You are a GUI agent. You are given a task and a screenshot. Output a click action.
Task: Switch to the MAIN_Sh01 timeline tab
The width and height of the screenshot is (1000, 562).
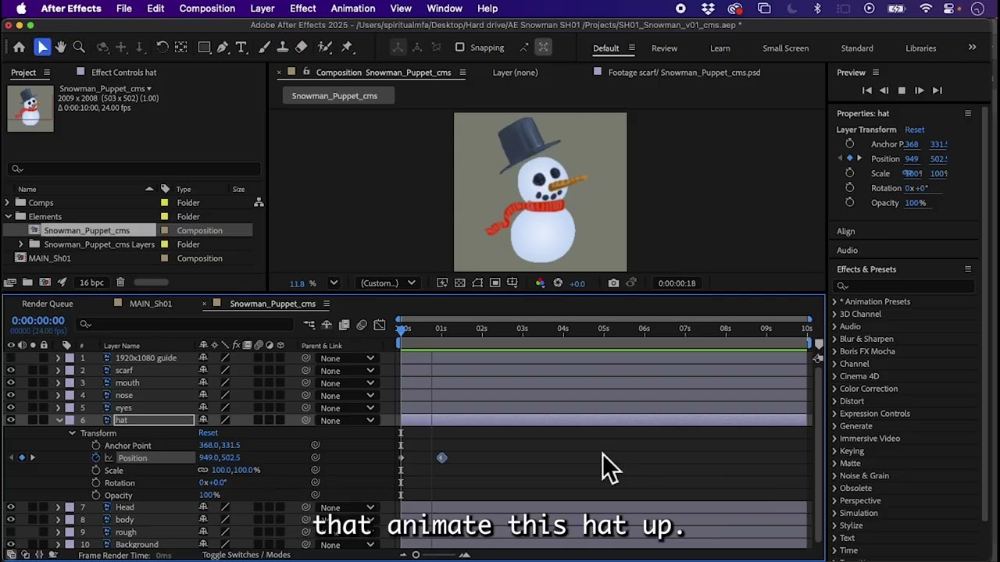click(x=151, y=304)
